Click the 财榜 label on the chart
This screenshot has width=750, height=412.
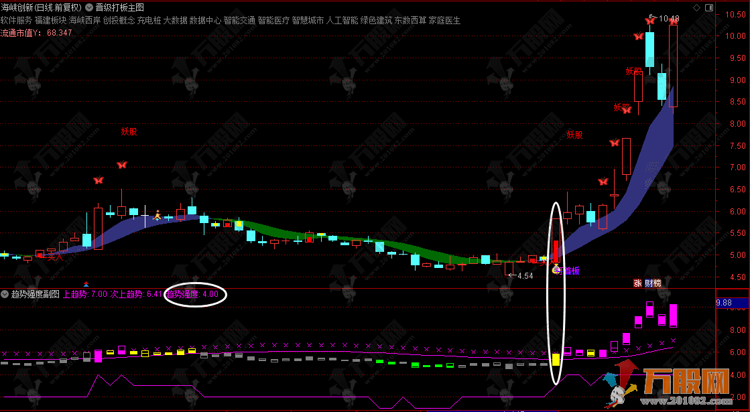coord(653,283)
